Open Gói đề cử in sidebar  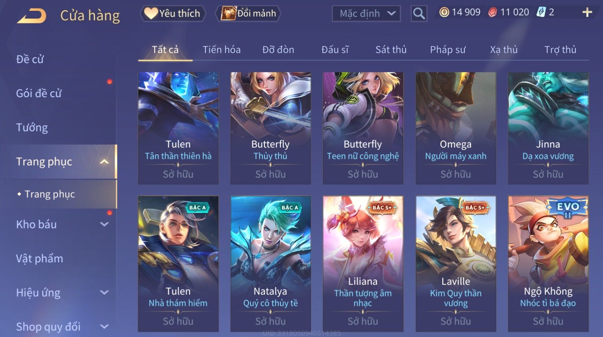tap(39, 93)
